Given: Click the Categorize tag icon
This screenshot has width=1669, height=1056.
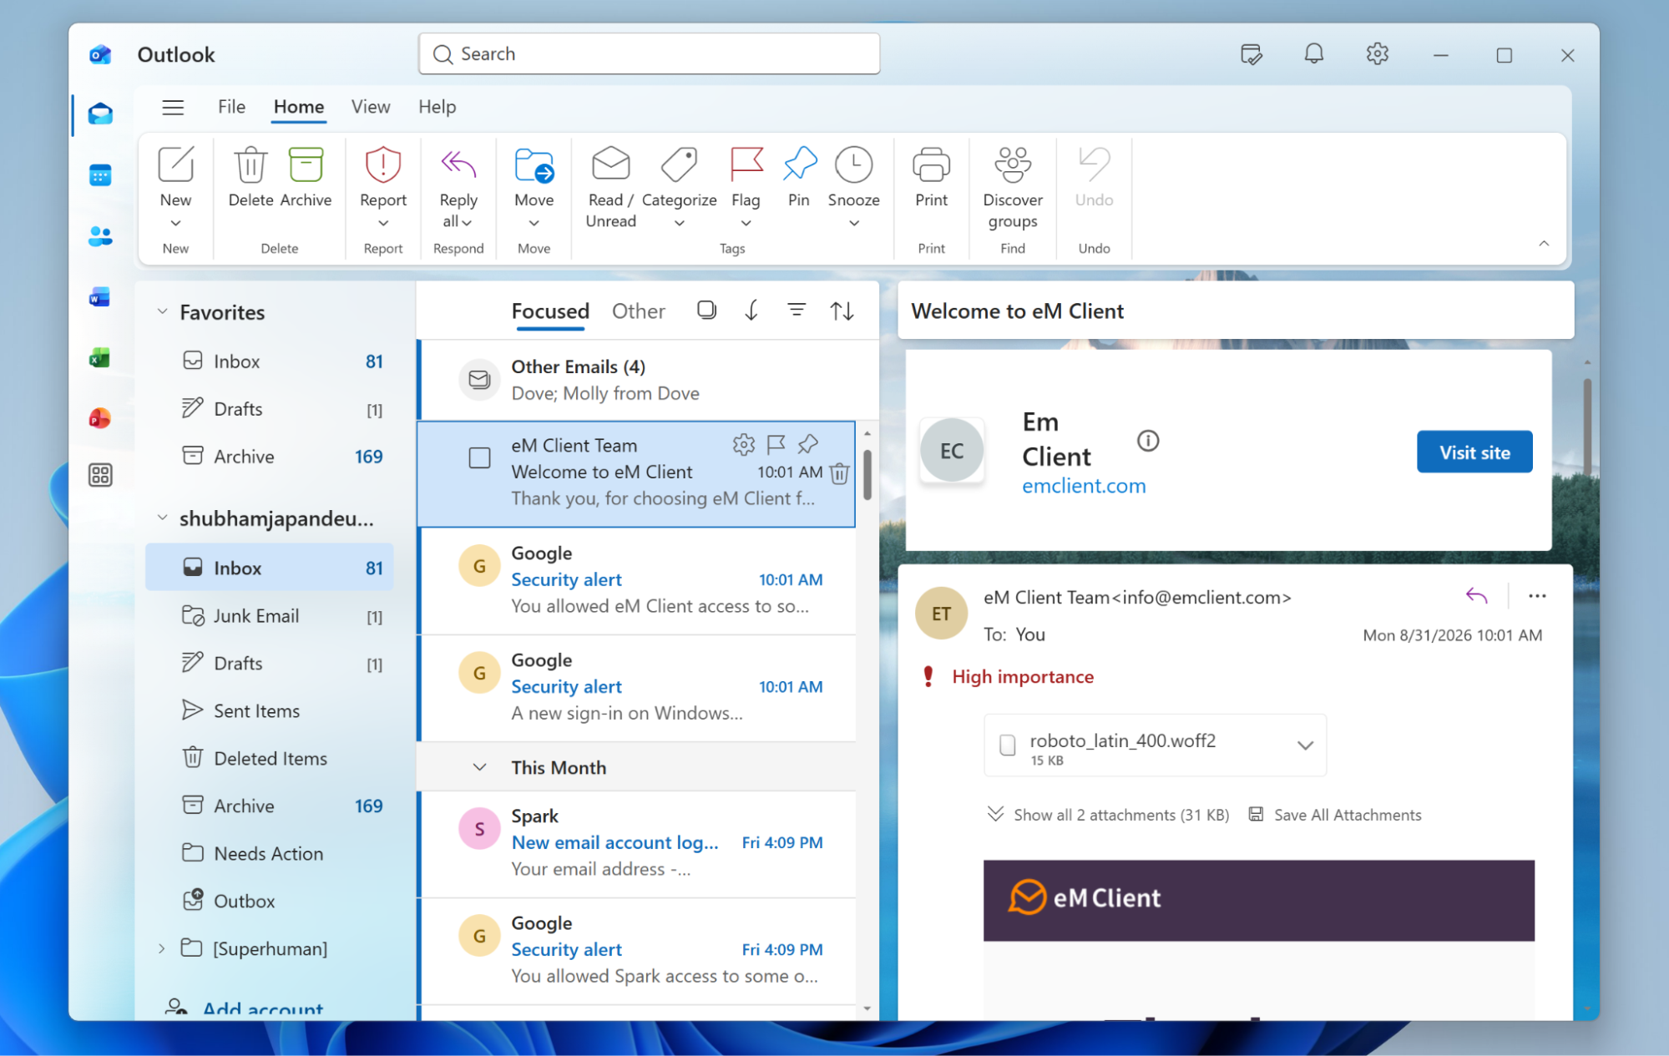Looking at the screenshot, I should [x=679, y=164].
